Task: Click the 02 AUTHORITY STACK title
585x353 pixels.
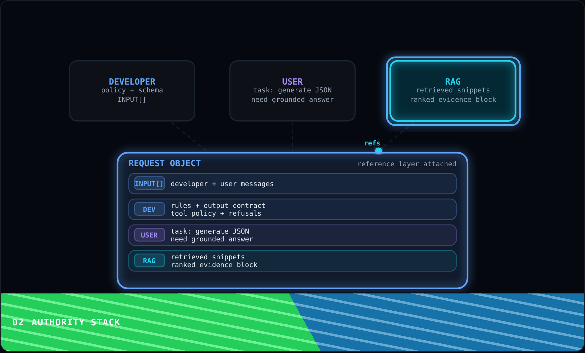Action: tap(66, 322)
